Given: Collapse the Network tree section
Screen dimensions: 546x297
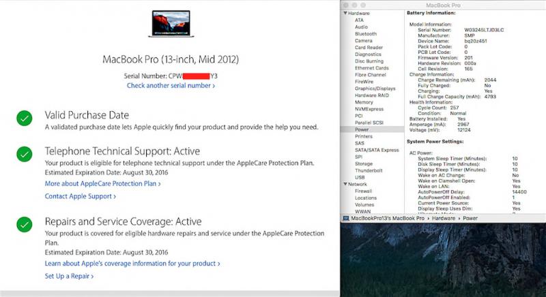Looking at the screenshot, I should [x=345, y=184].
